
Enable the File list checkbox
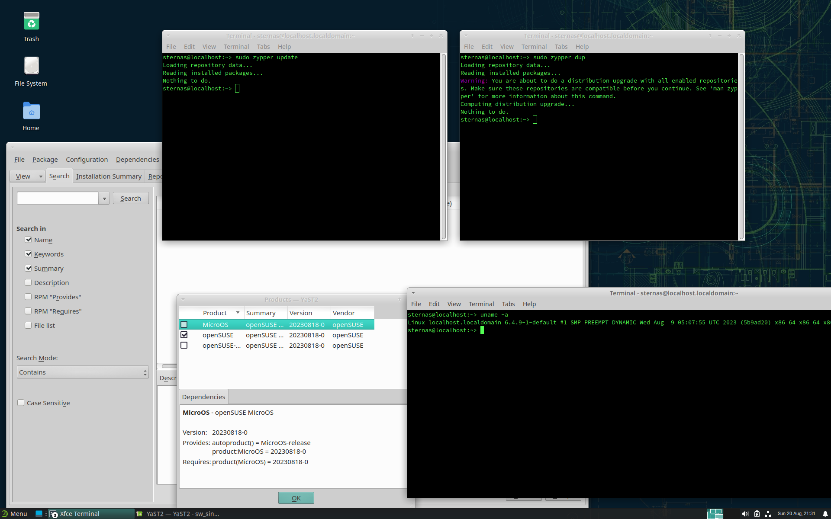(x=28, y=325)
